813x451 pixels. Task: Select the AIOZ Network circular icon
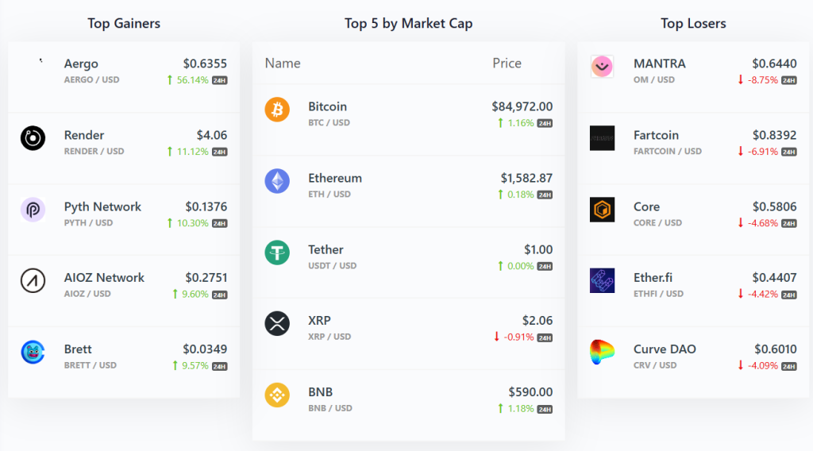(x=33, y=281)
